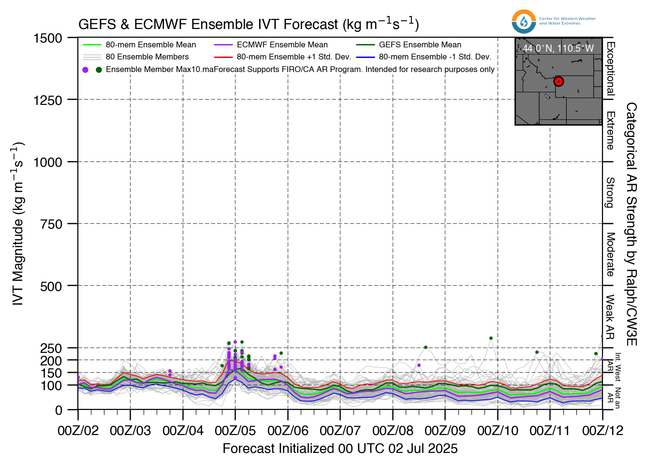Viewport: 646px width, 465px height.
Task: Click the green dot near 250 at 00Z/09
Action: point(426,348)
